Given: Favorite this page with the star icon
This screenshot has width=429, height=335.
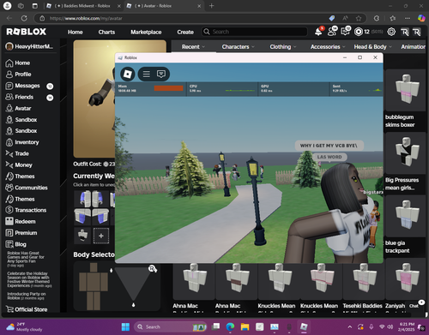Looking at the screenshot, I should click(x=359, y=18).
